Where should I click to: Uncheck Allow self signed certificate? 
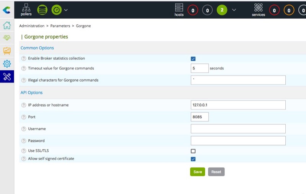coord(193,159)
